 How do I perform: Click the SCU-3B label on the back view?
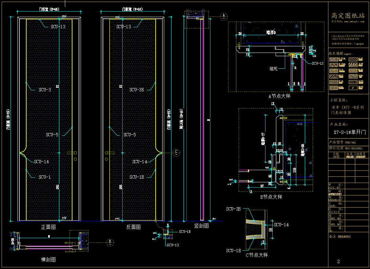[x=137, y=90]
